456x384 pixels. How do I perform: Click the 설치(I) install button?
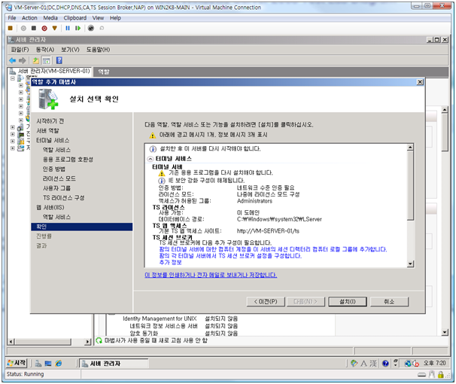(x=348, y=302)
